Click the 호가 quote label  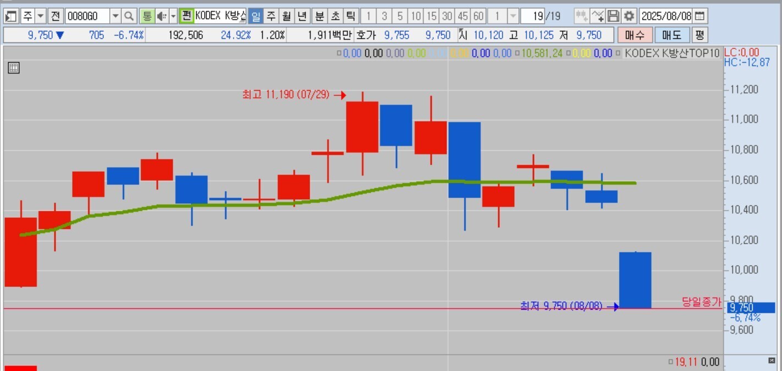(x=366, y=36)
